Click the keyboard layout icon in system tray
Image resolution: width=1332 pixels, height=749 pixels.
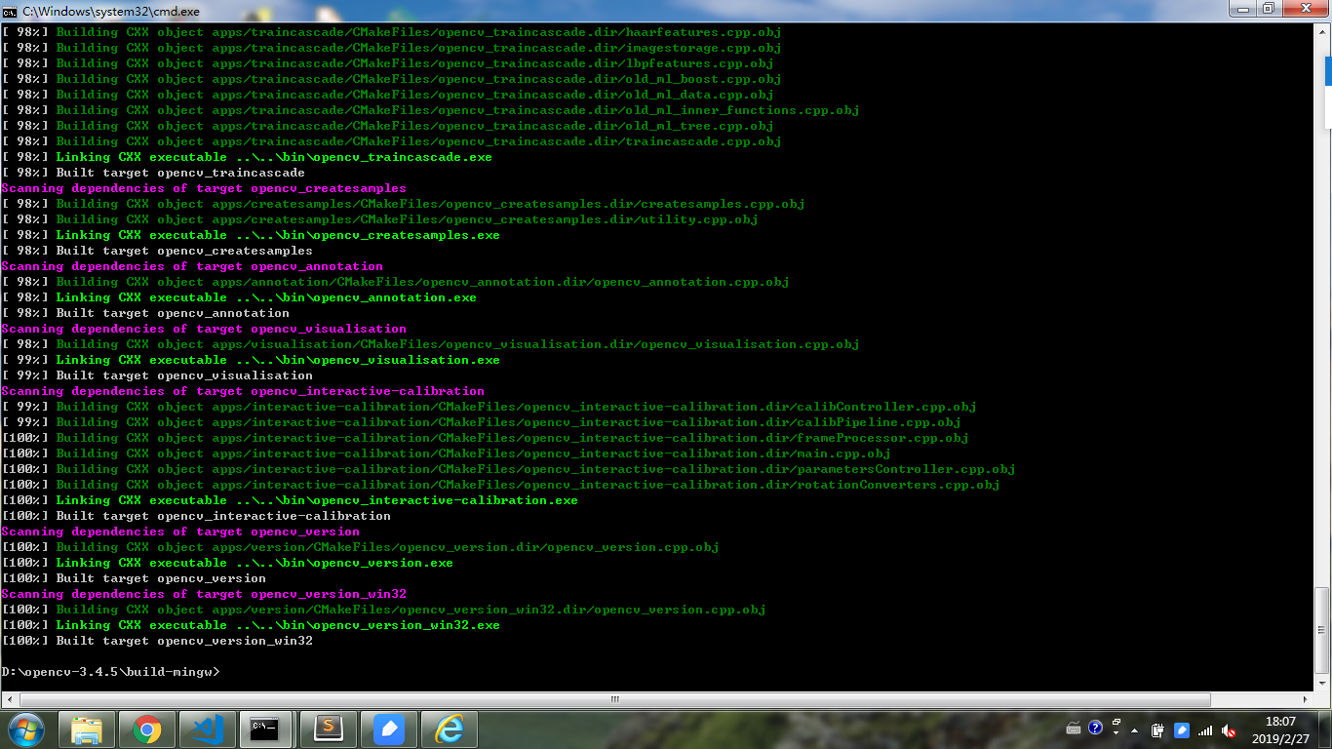click(1075, 729)
